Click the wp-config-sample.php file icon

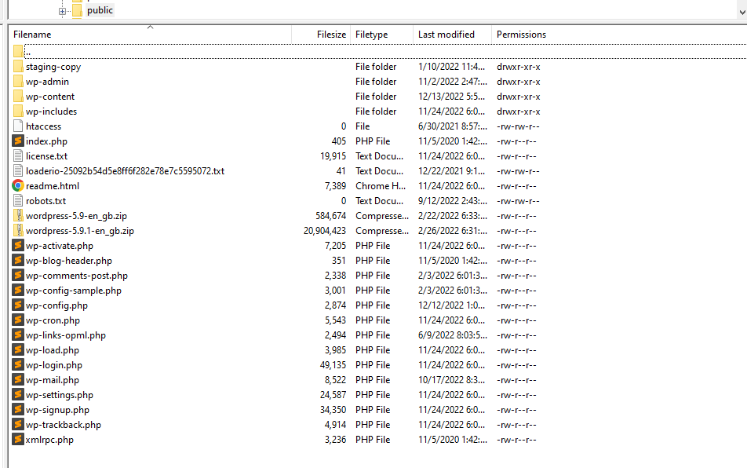pyautogui.click(x=18, y=291)
